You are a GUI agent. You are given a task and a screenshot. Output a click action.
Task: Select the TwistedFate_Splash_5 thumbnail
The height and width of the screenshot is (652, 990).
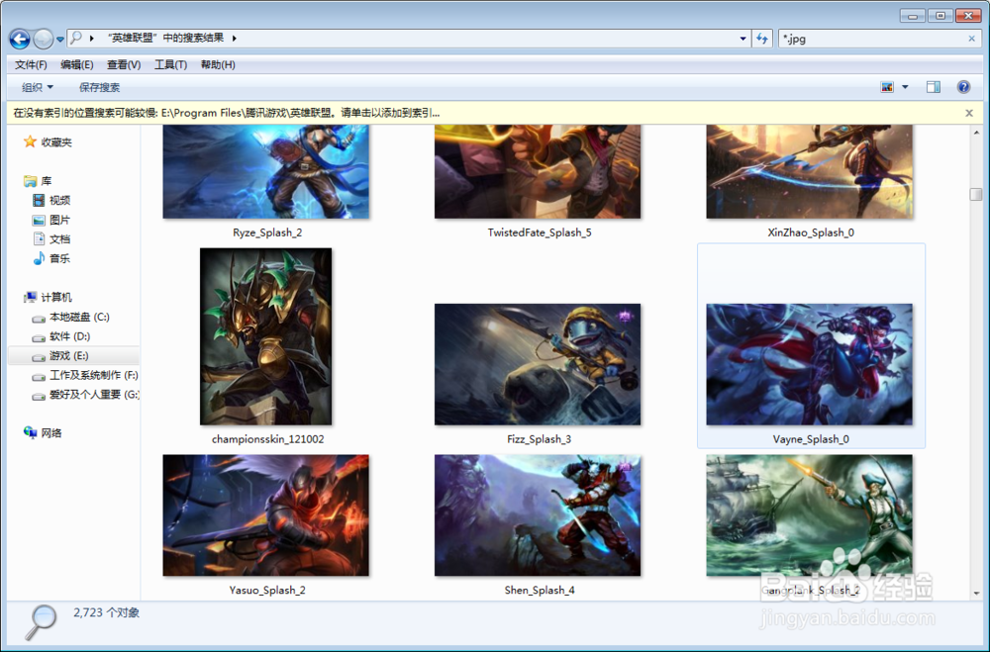point(538,172)
